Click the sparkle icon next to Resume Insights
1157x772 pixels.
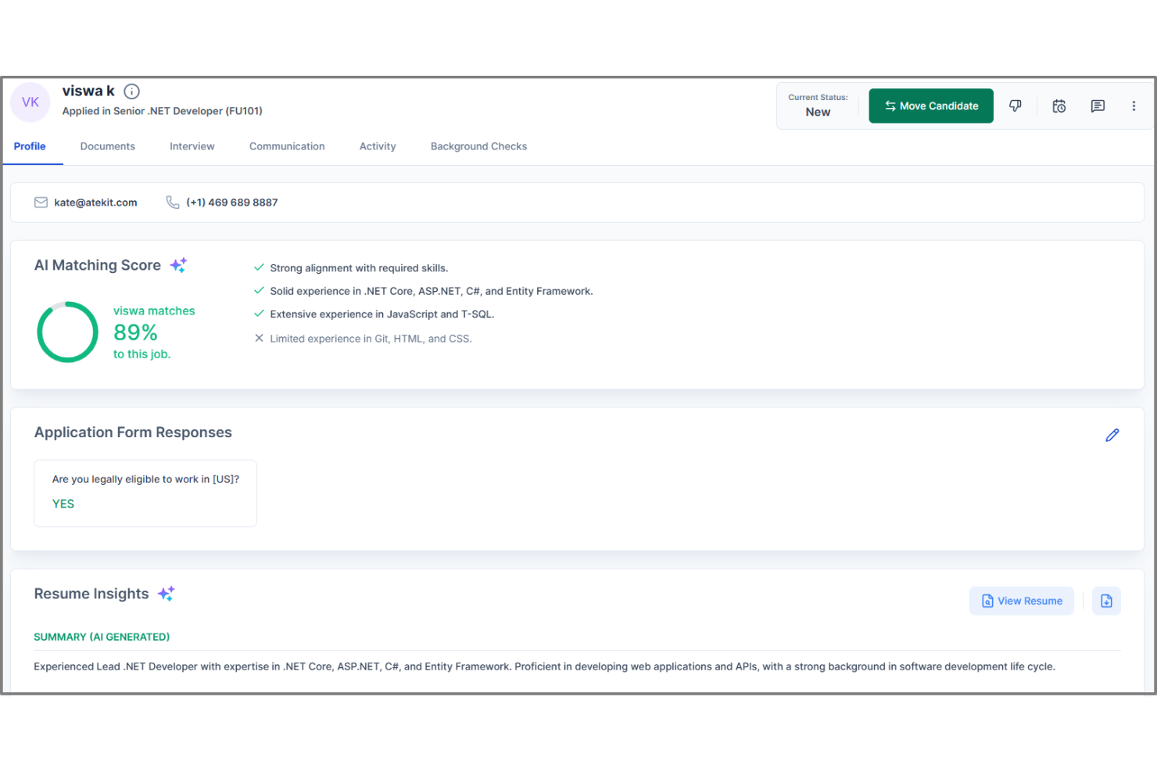[x=166, y=593]
